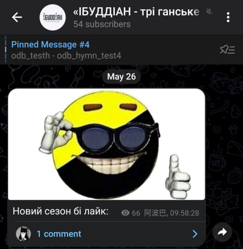Screen dimensions: 243x249
Task: Expand comments with the right chevron
Action: click(195, 234)
